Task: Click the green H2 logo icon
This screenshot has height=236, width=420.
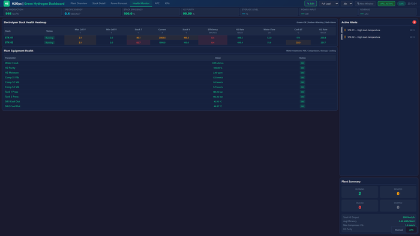Action: coord(7,4)
